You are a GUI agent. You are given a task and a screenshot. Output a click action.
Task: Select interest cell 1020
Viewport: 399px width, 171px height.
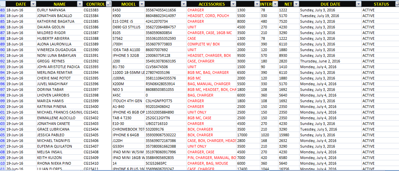pos(269,135)
